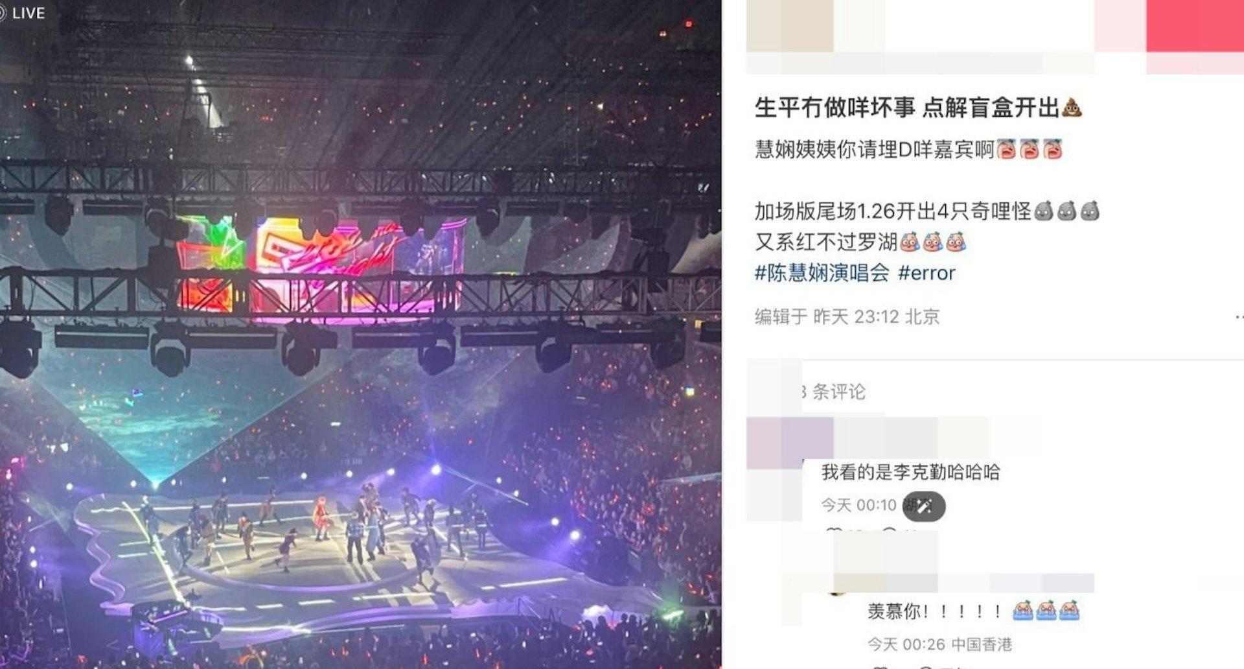1244x669 pixels.
Task: Click the LIVE photo badge on the image
Action: point(23,12)
